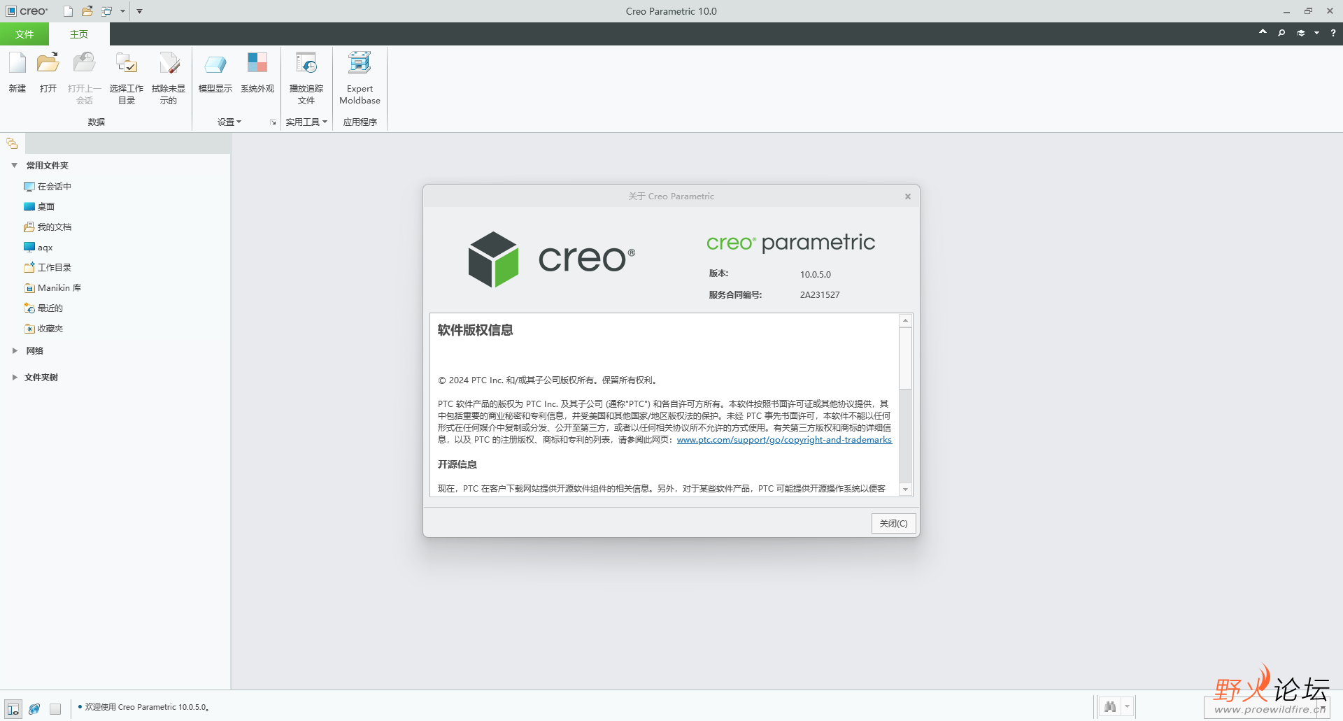Collapse the ribbon with the up chevron
1343x721 pixels.
click(1263, 32)
